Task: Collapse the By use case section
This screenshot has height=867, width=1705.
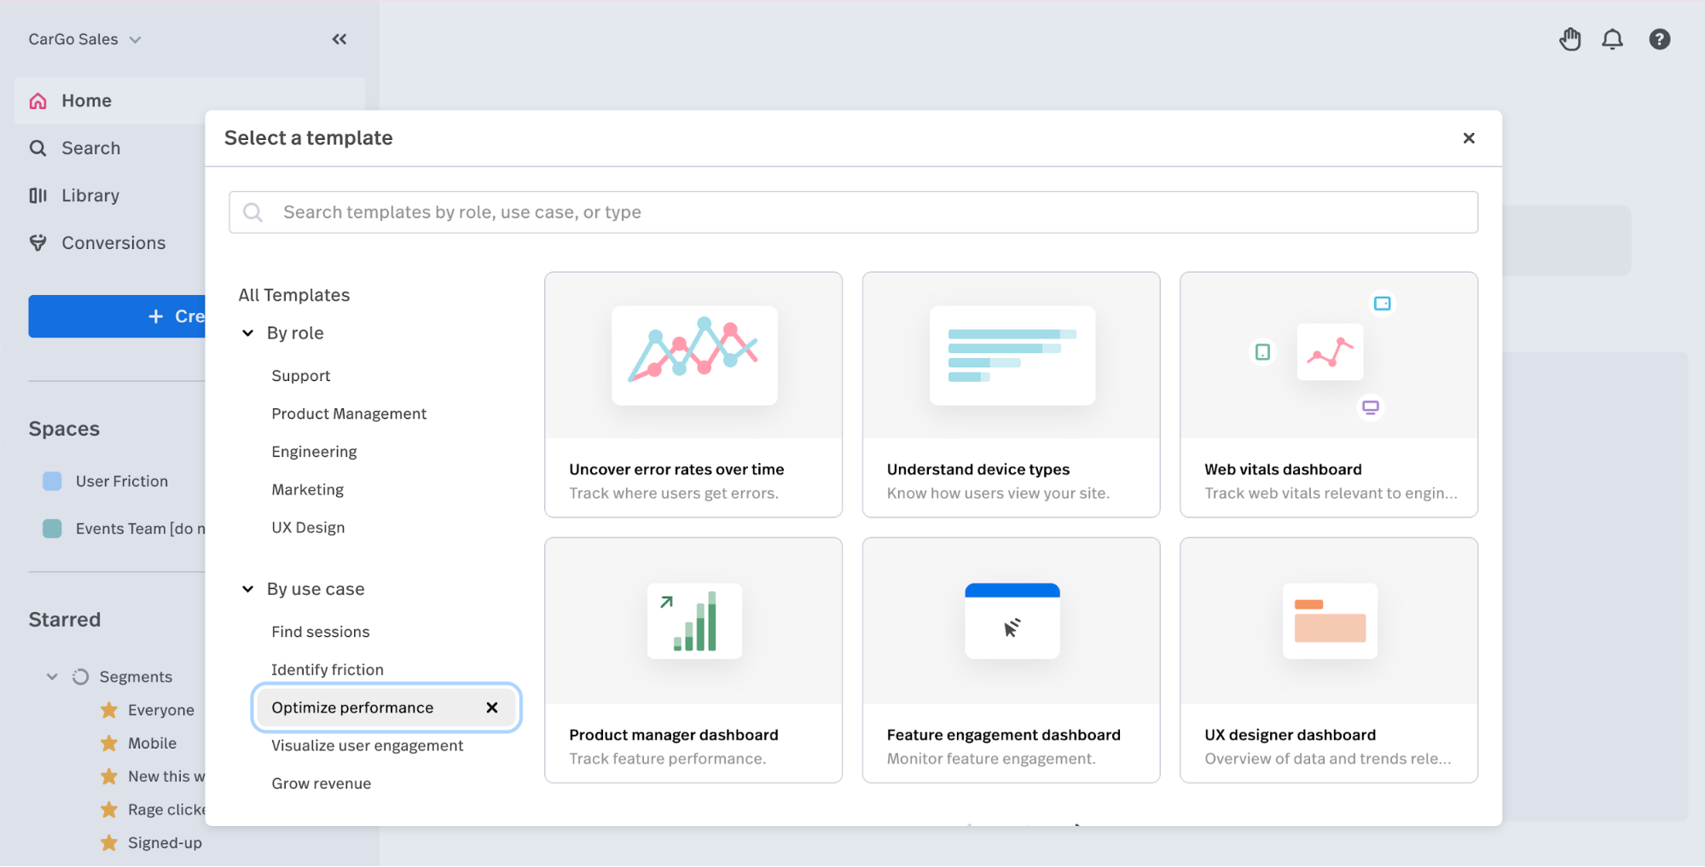Action: [x=248, y=589]
